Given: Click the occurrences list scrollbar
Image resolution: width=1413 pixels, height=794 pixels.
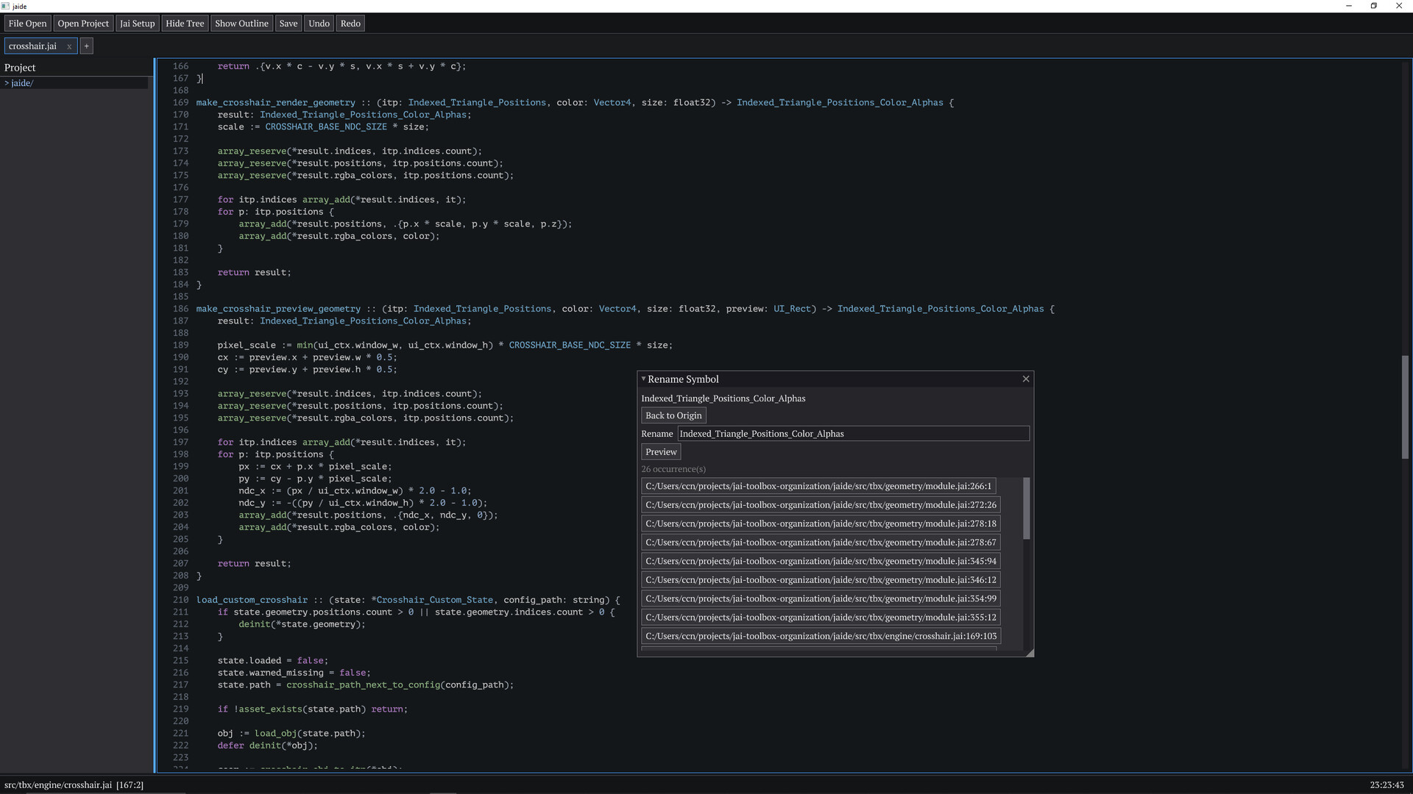Looking at the screenshot, I should [1026, 508].
